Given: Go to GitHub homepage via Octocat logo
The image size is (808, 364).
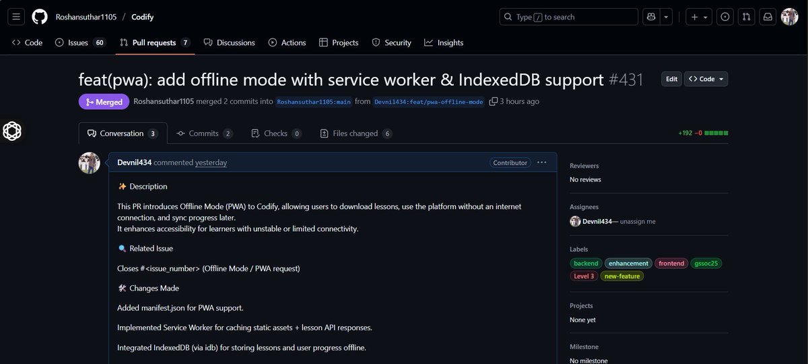Looking at the screenshot, I should click(40, 17).
